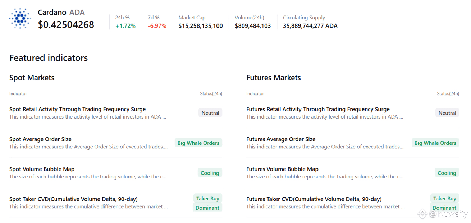Open the Spot Taker CVD indicator
Viewport: 471px width, 223px height.
coord(73,199)
